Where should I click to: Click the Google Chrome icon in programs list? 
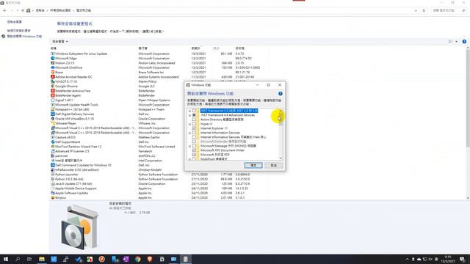click(53, 87)
